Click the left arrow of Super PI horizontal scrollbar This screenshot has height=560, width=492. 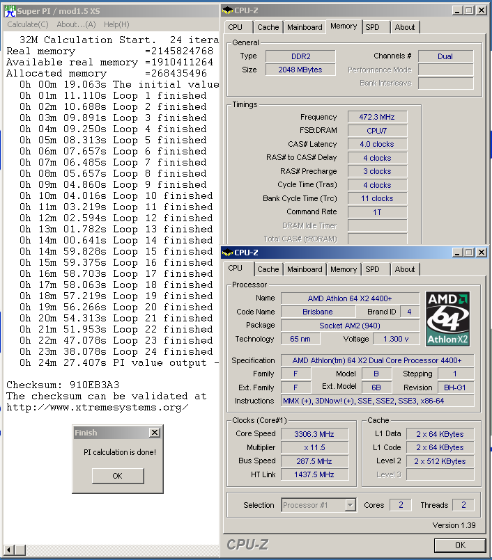click(x=9, y=550)
